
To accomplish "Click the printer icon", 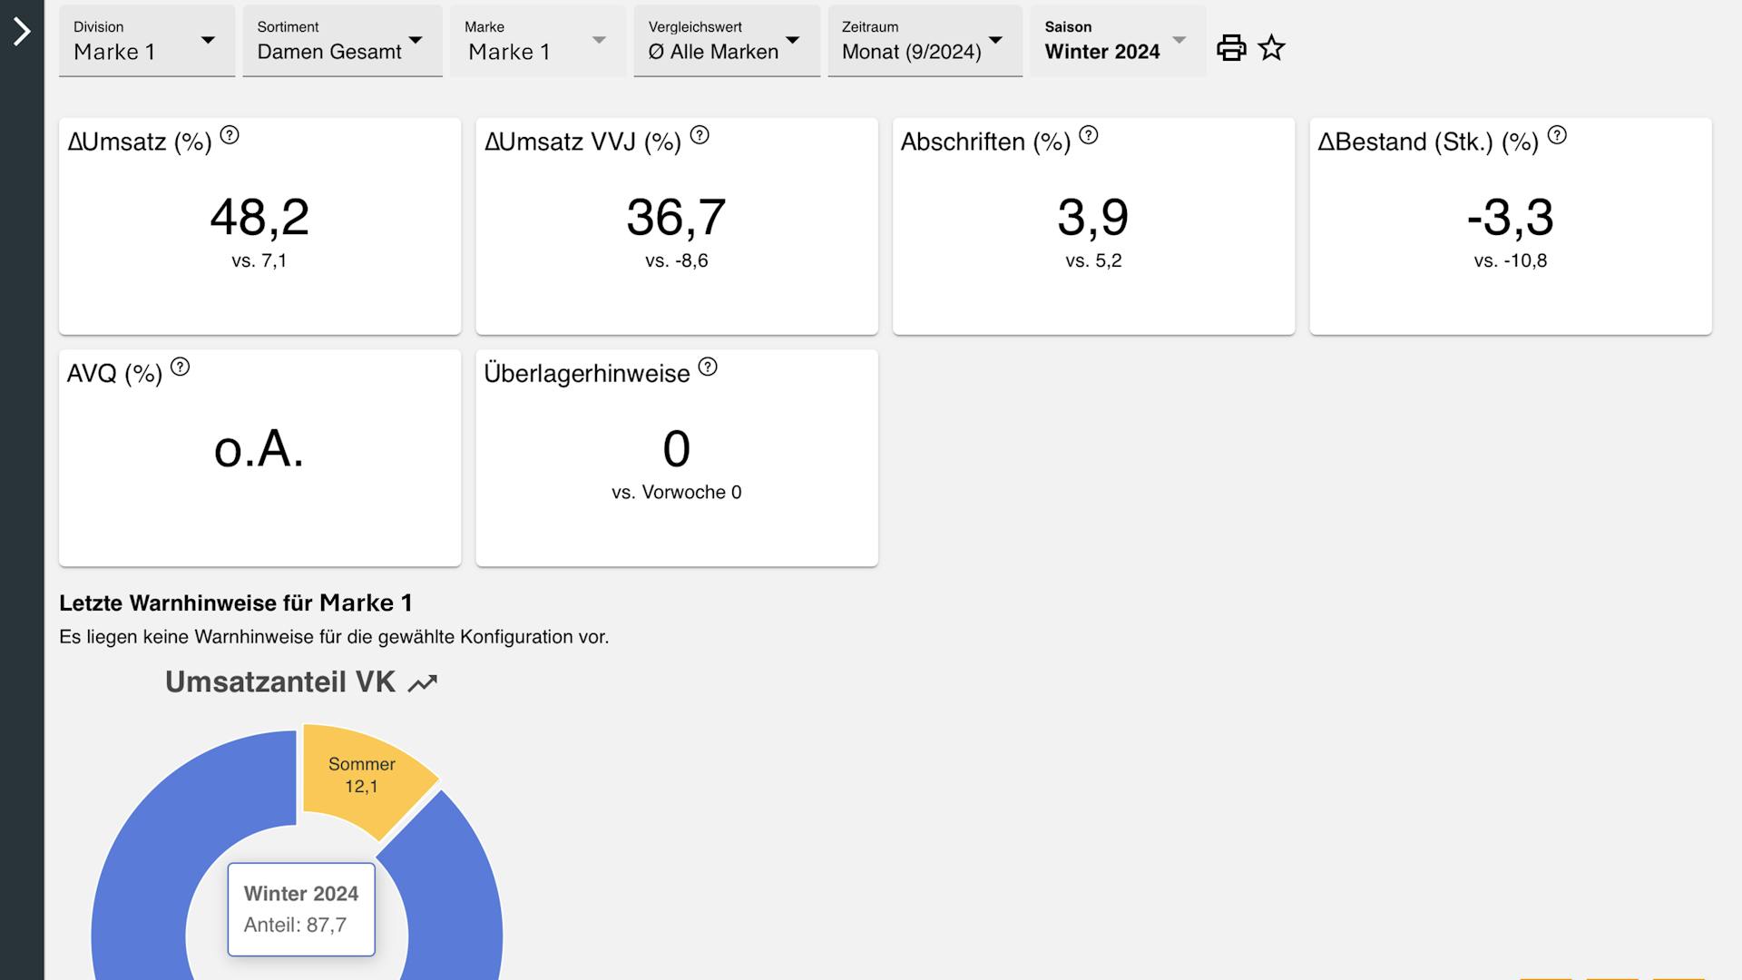I will [x=1231, y=47].
